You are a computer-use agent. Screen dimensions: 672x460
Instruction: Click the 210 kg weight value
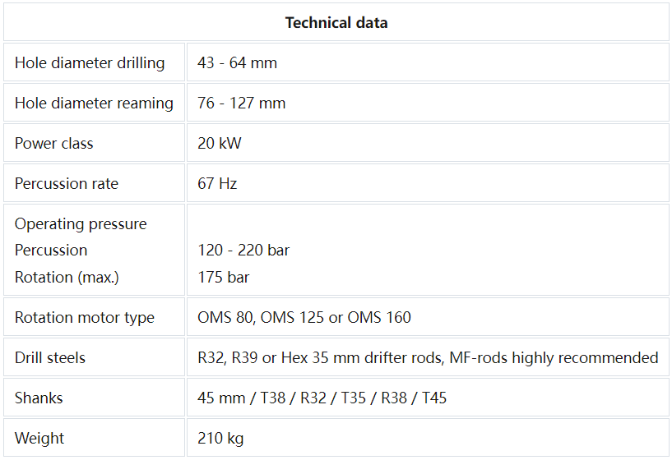pos(220,439)
